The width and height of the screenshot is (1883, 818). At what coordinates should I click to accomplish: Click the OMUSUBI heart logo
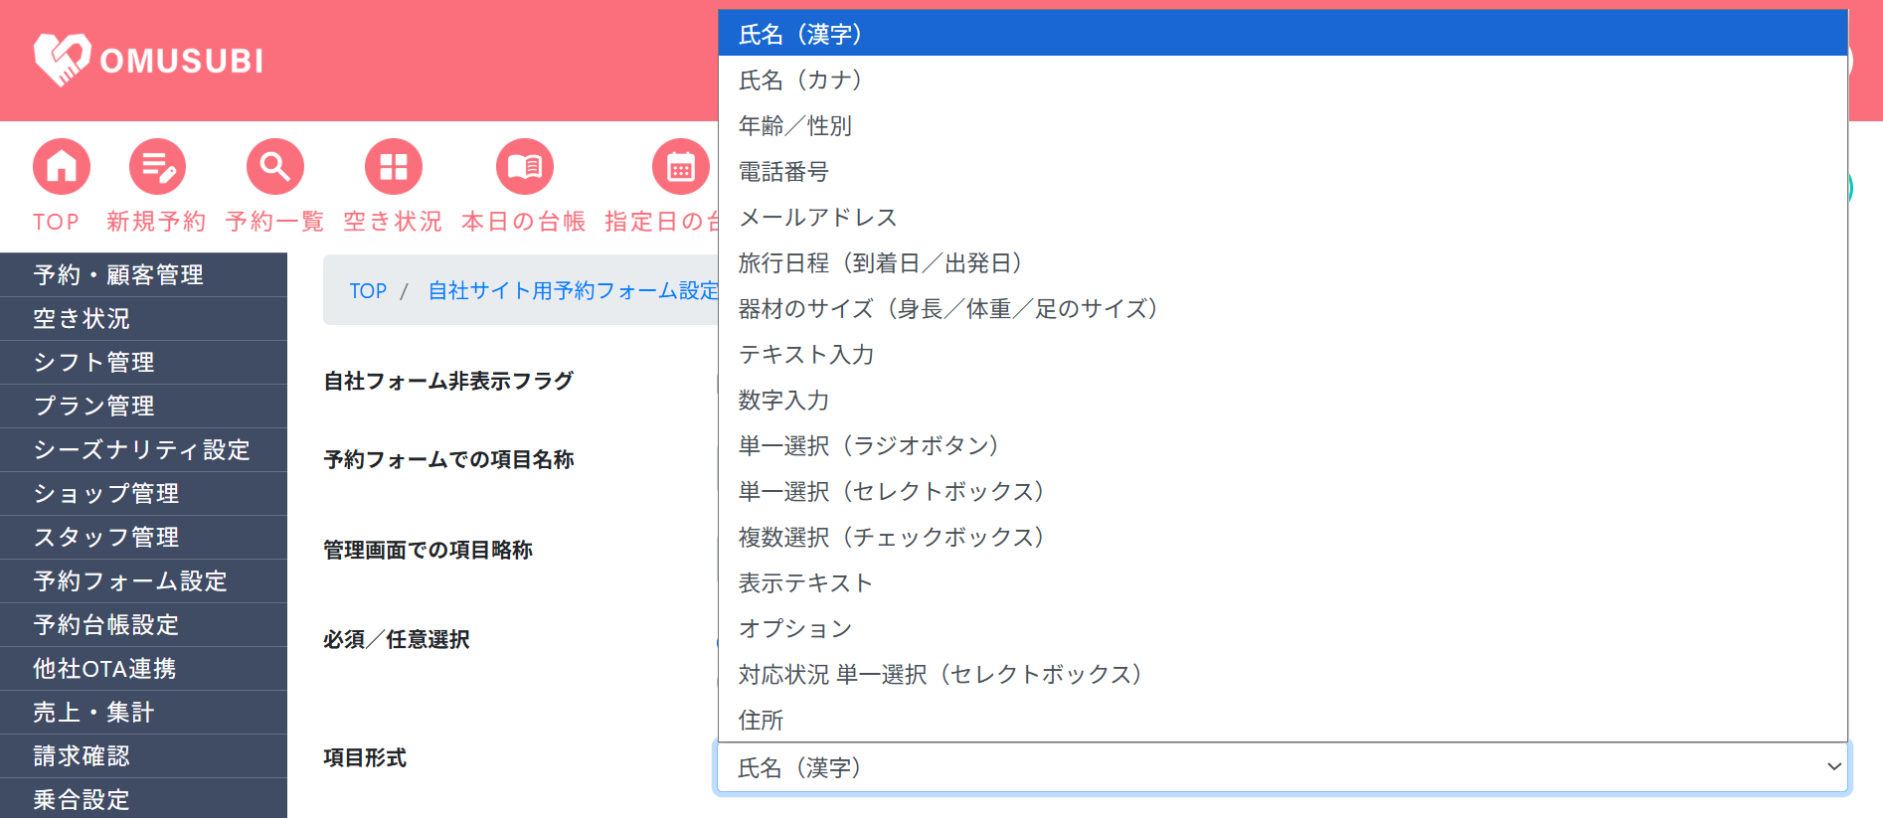[x=62, y=59]
